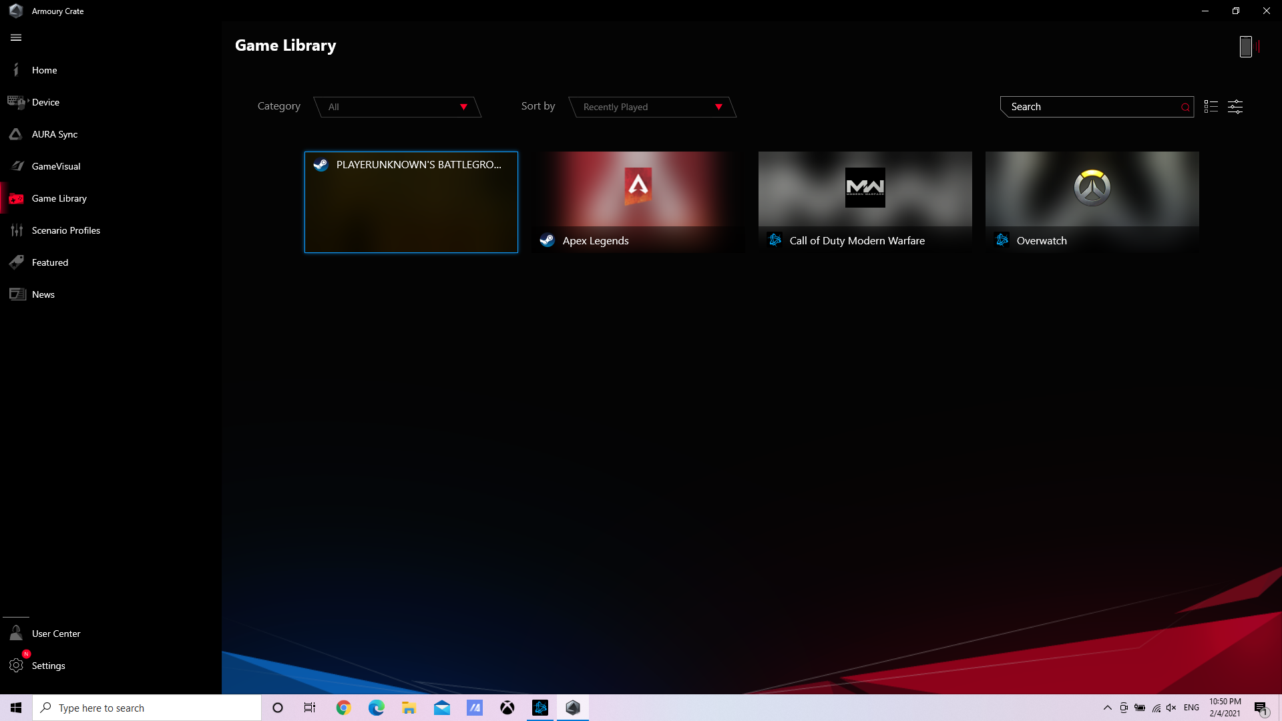This screenshot has height=721, width=1282.
Task: Click the ENG language indicator
Action: pos(1191,708)
